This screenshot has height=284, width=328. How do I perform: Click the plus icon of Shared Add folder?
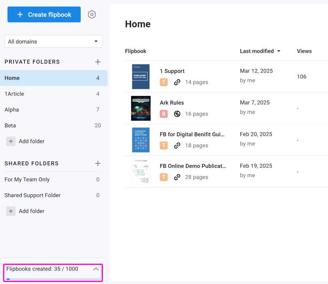tap(11, 211)
